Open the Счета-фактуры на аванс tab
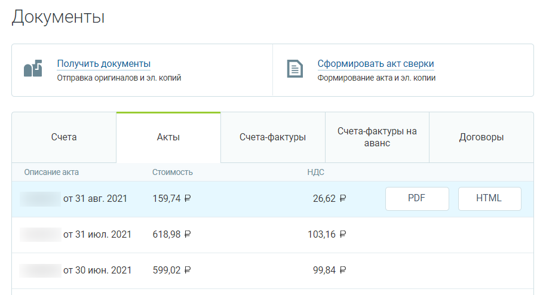 coord(376,137)
